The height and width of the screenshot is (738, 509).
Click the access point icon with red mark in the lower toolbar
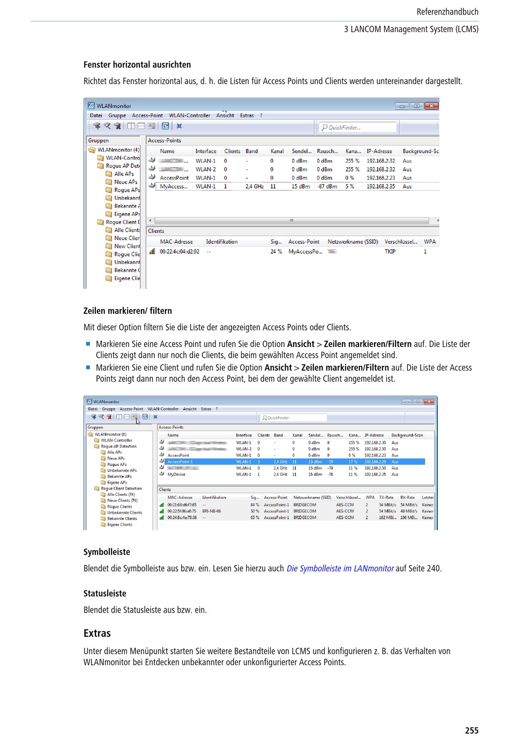click(x=109, y=417)
